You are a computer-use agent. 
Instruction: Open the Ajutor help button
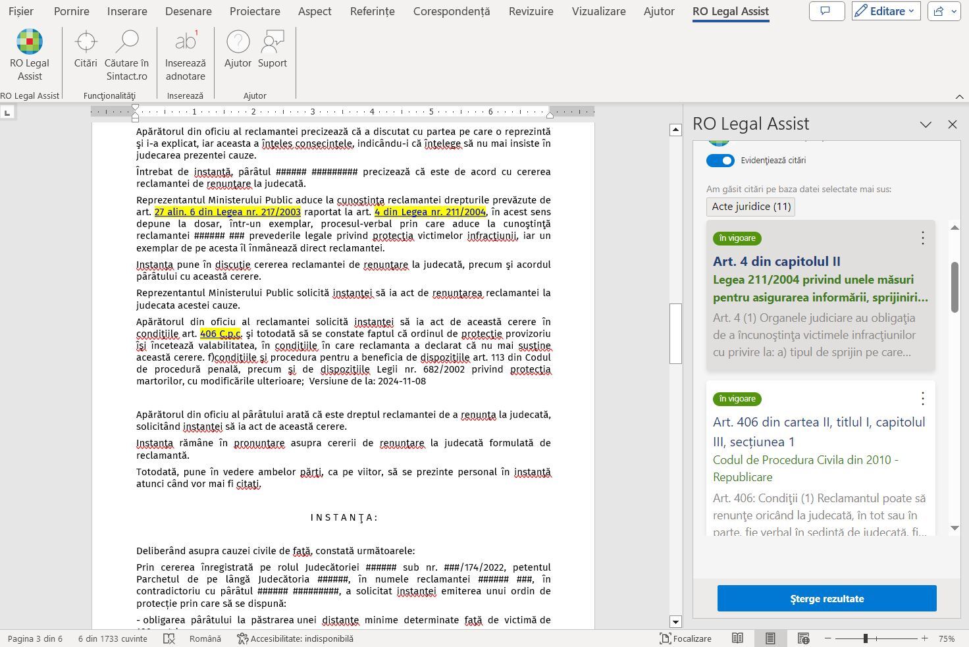238,49
